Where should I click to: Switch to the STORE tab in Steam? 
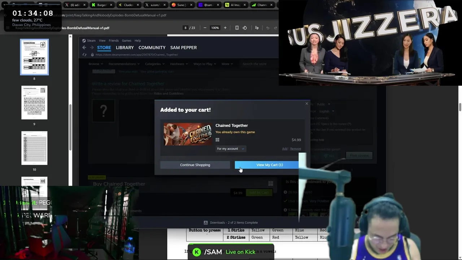(x=104, y=48)
